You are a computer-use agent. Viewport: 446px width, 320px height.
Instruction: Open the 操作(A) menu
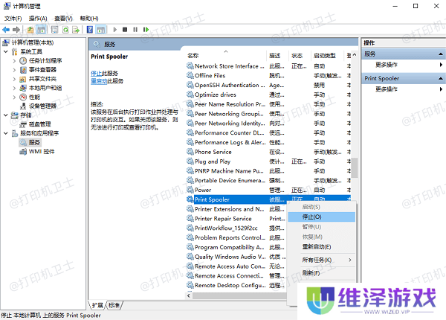pyautogui.click(x=36, y=18)
